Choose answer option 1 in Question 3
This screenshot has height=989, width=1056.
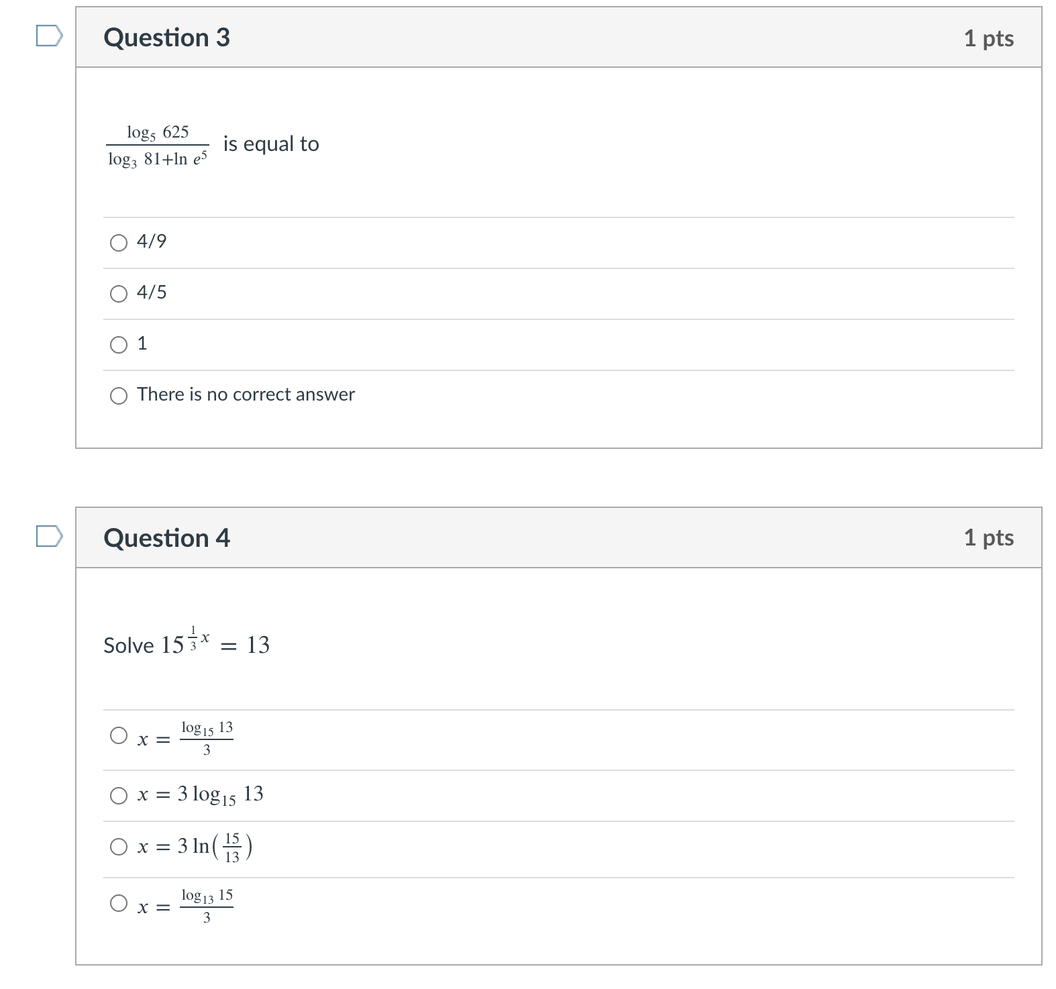tap(119, 344)
